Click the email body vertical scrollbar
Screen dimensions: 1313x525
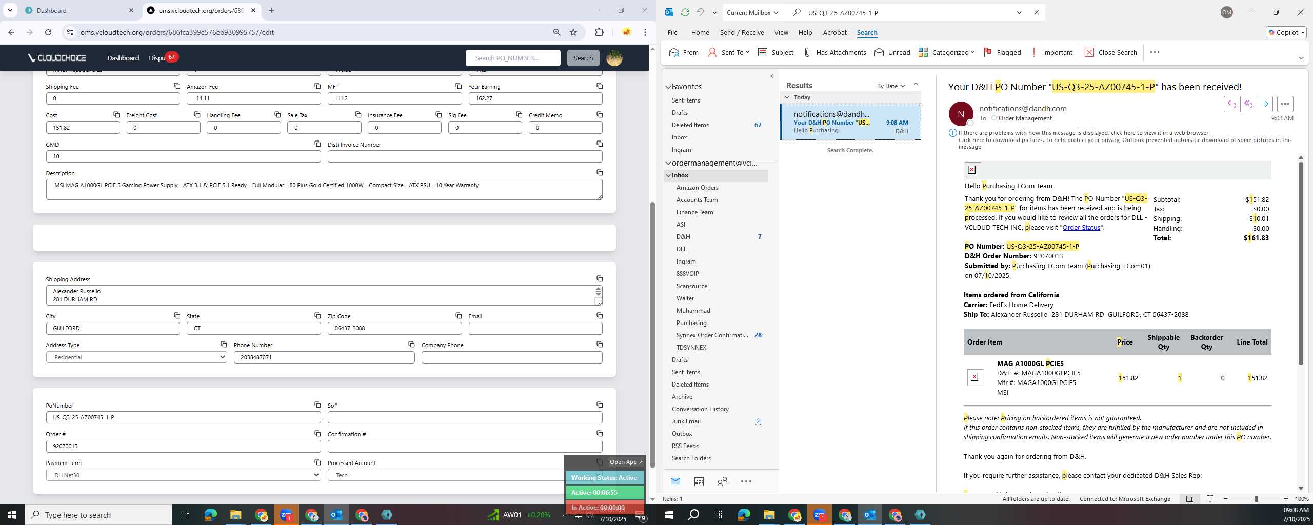click(1300, 264)
